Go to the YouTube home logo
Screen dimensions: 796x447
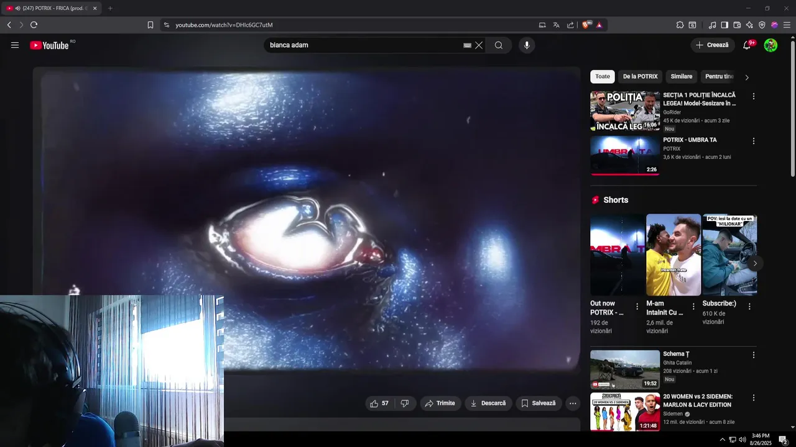pos(50,45)
